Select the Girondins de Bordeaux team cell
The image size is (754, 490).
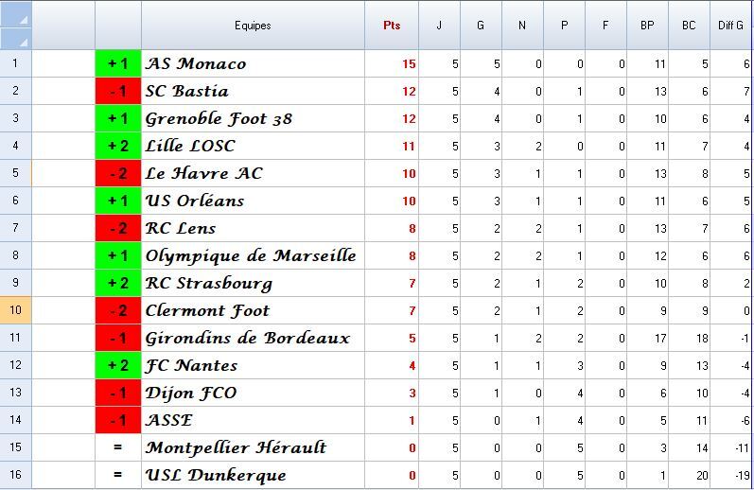[252, 339]
